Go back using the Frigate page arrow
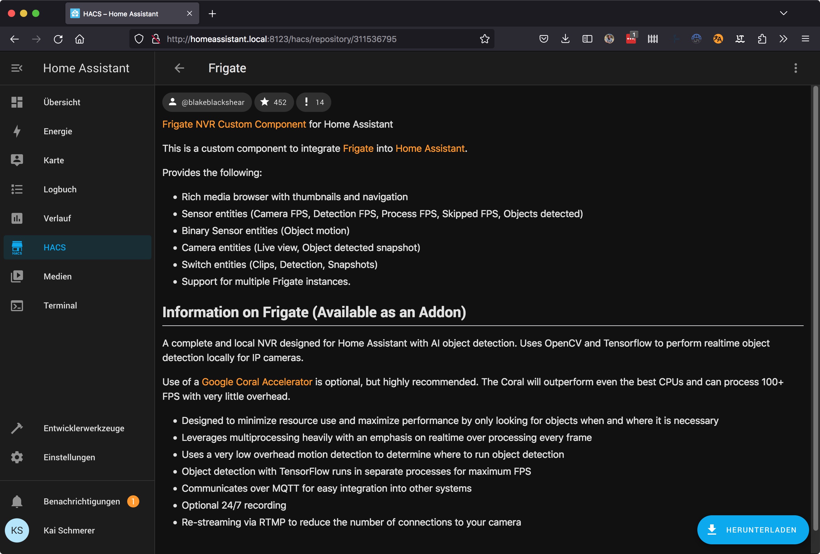820x554 pixels. click(x=179, y=68)
